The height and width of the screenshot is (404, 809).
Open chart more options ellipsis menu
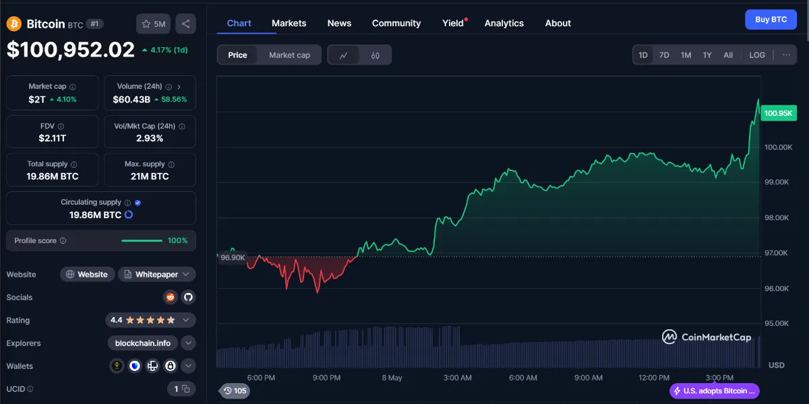tap(786, 55)
